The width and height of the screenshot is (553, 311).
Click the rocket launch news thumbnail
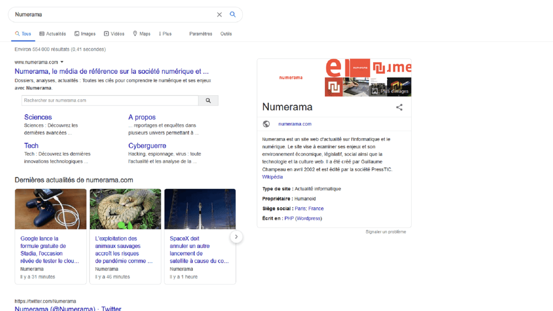tap(200, 209)
